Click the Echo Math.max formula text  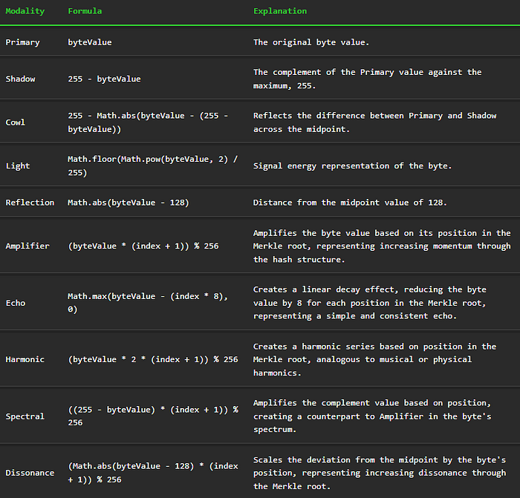point(148,303)
